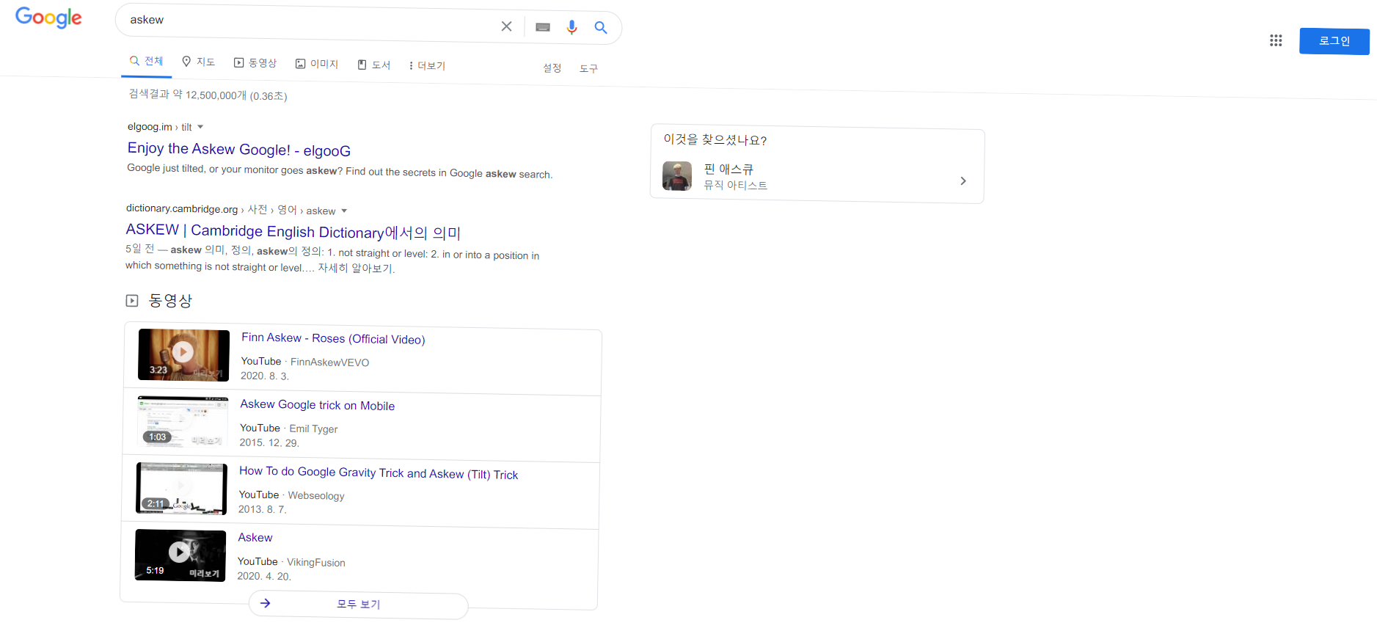The image size is (1377, 631).
Task: Open the Askew VikingFusion video link
Action: tap(255, 538)
